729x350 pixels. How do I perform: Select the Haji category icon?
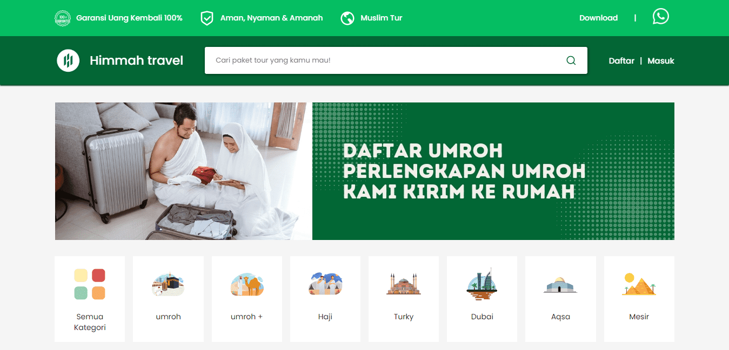325,284
